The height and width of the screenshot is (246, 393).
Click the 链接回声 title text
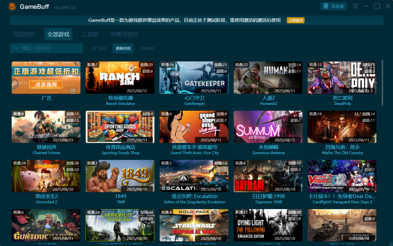click(x=47, y=147)
